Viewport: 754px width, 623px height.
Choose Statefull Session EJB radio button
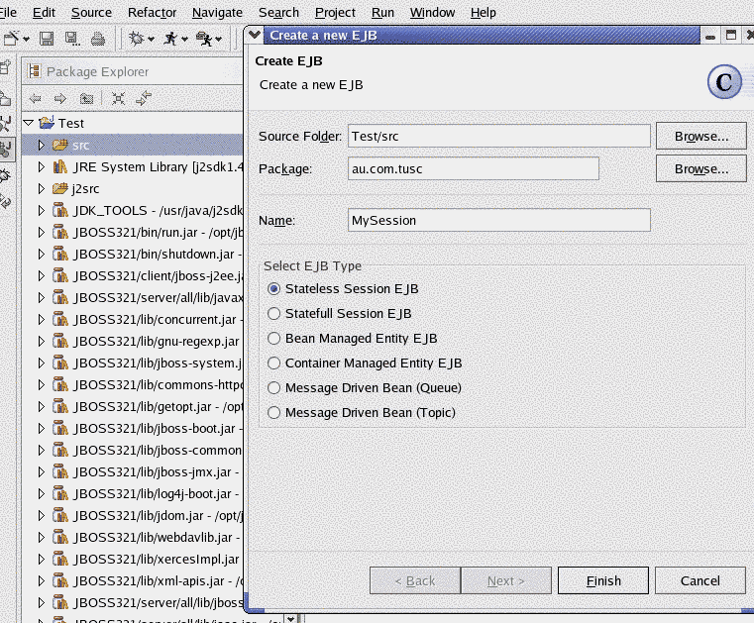coord(274,314)
